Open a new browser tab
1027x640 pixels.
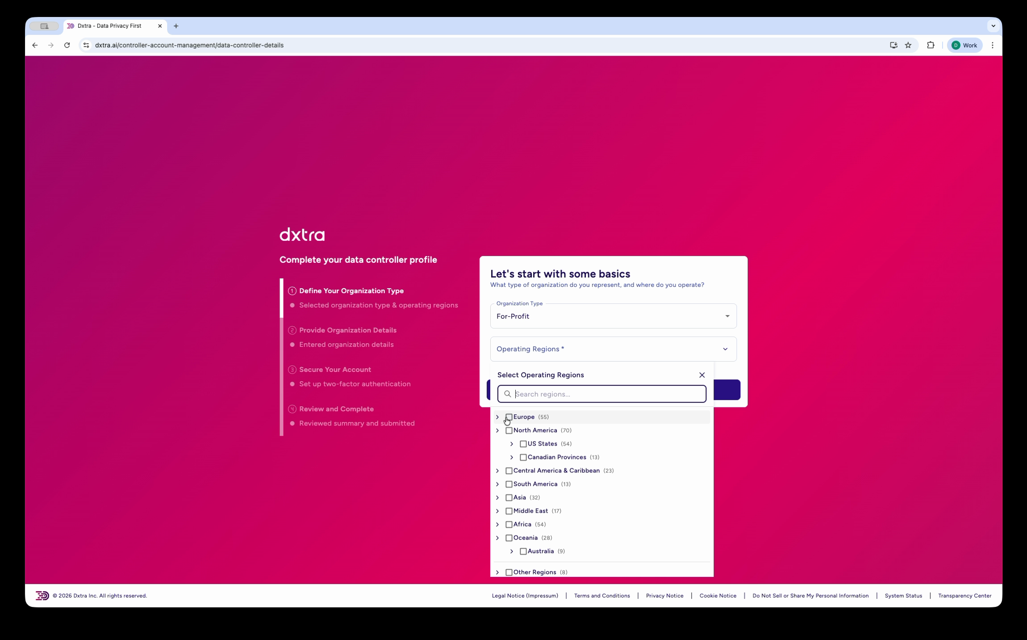[176, 26]
